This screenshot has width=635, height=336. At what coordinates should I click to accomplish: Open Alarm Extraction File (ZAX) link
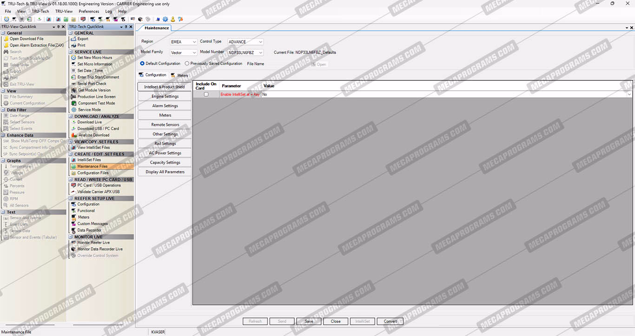click(x=37, y=46)
